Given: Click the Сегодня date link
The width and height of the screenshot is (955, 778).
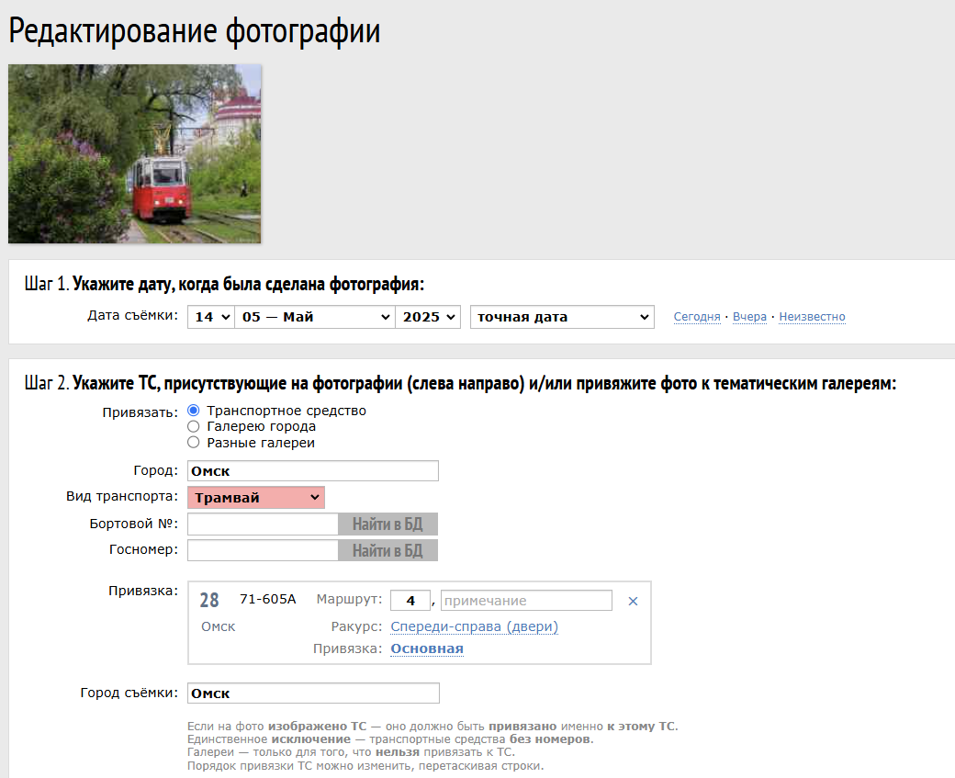Looking at the screenshot, I should (697, 317).
